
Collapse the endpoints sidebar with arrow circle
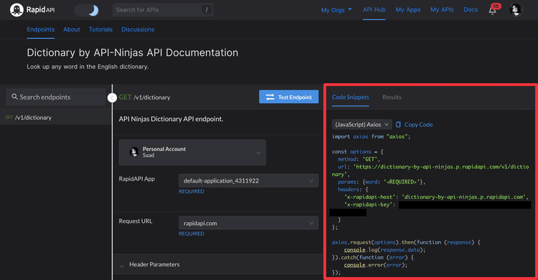112,97
